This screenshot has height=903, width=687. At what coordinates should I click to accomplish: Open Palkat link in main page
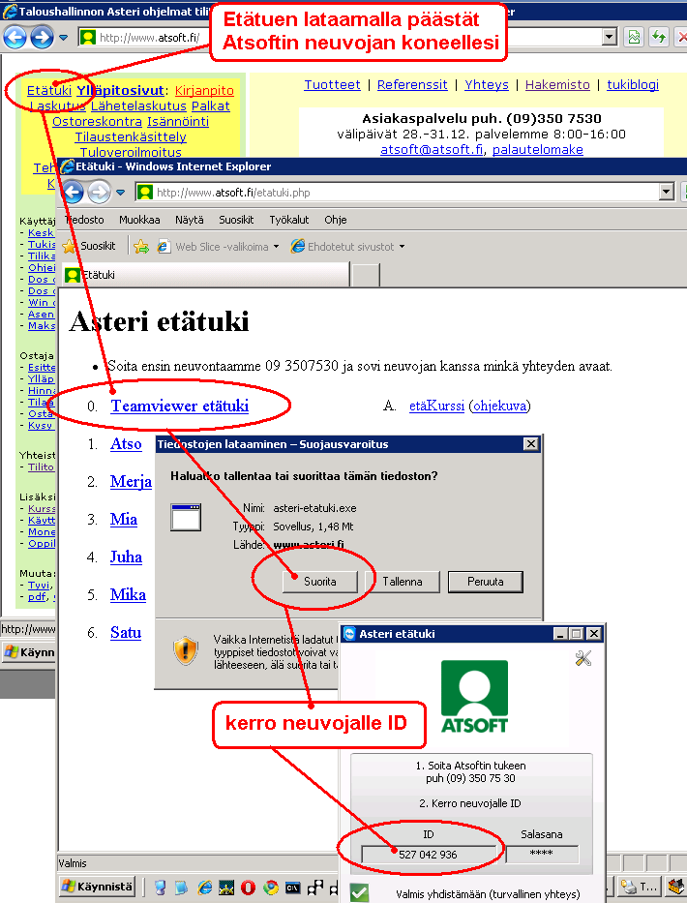click(x=211, y=105)
